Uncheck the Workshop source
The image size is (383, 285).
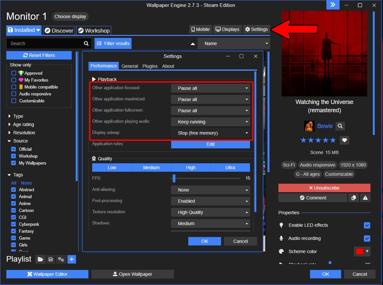tap(14, 156)
